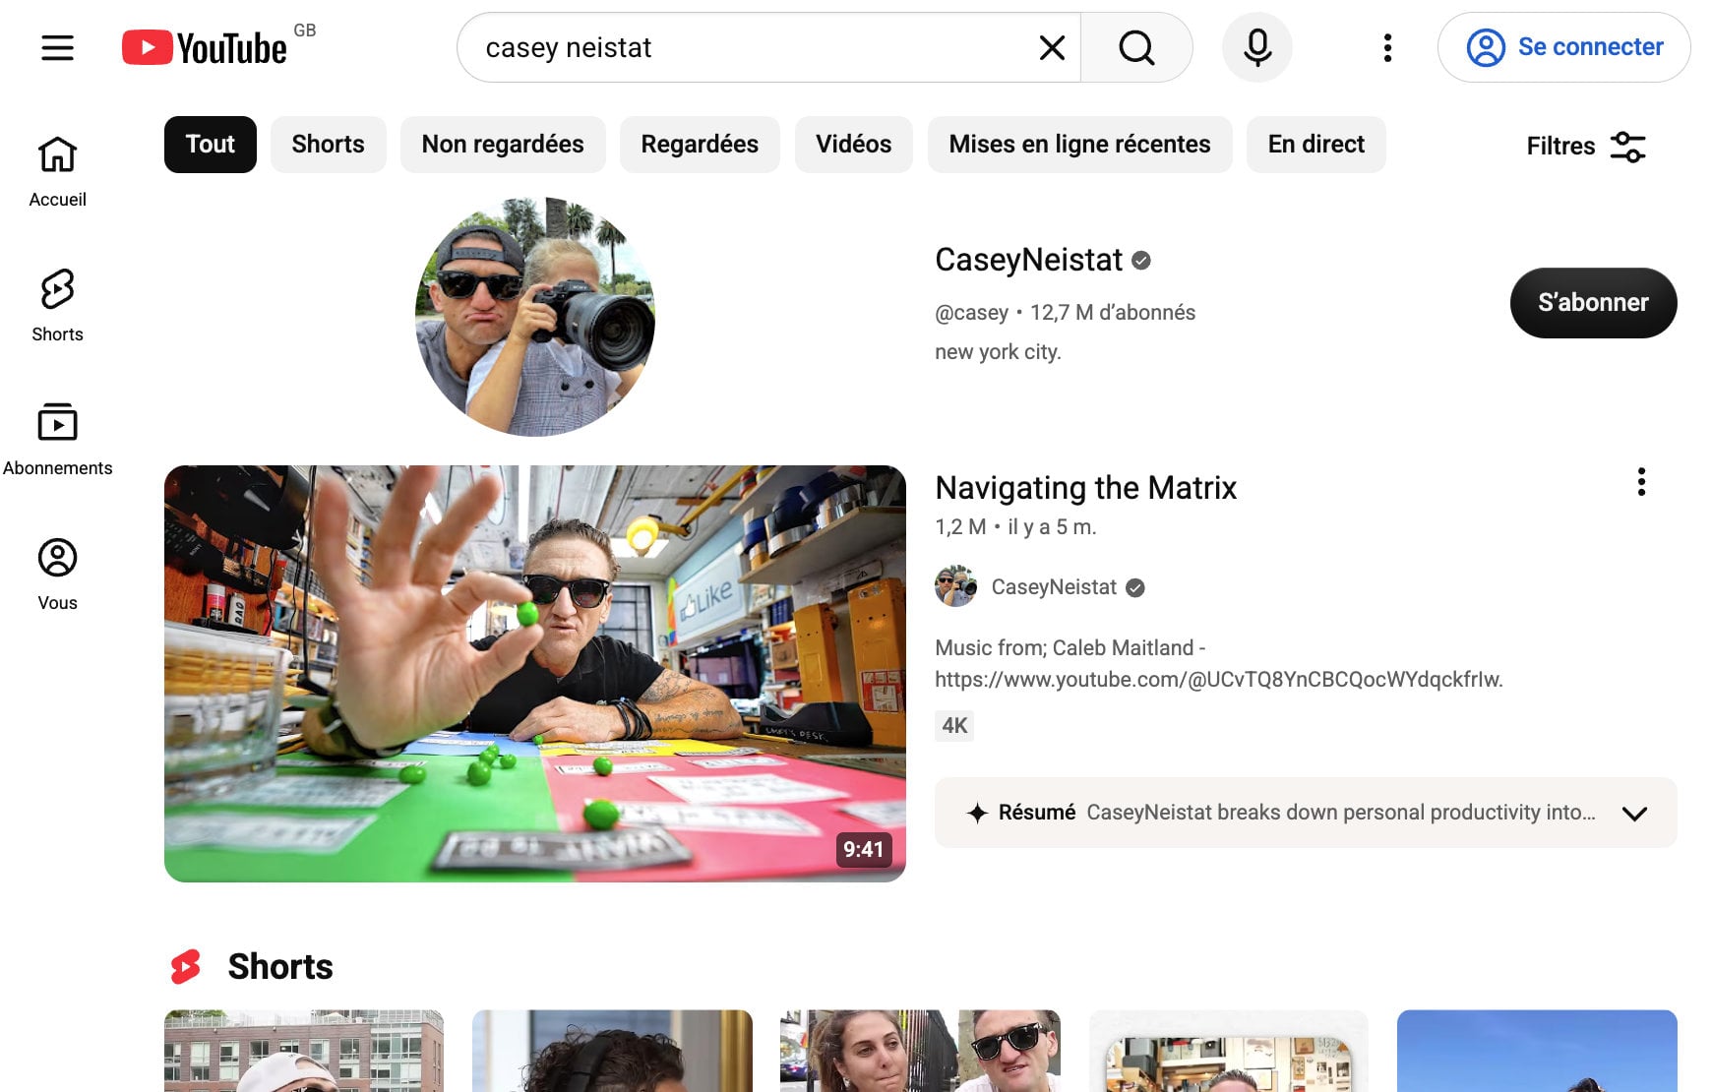
Task: Open the Shorts thumbnail showing a workshop
Action: 1228,1051
